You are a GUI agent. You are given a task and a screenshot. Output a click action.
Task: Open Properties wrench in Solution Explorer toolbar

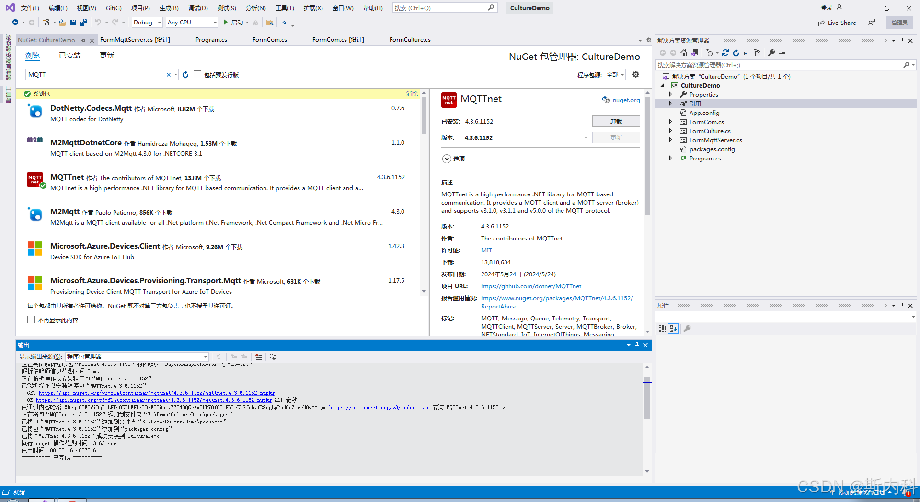(771, 53)
